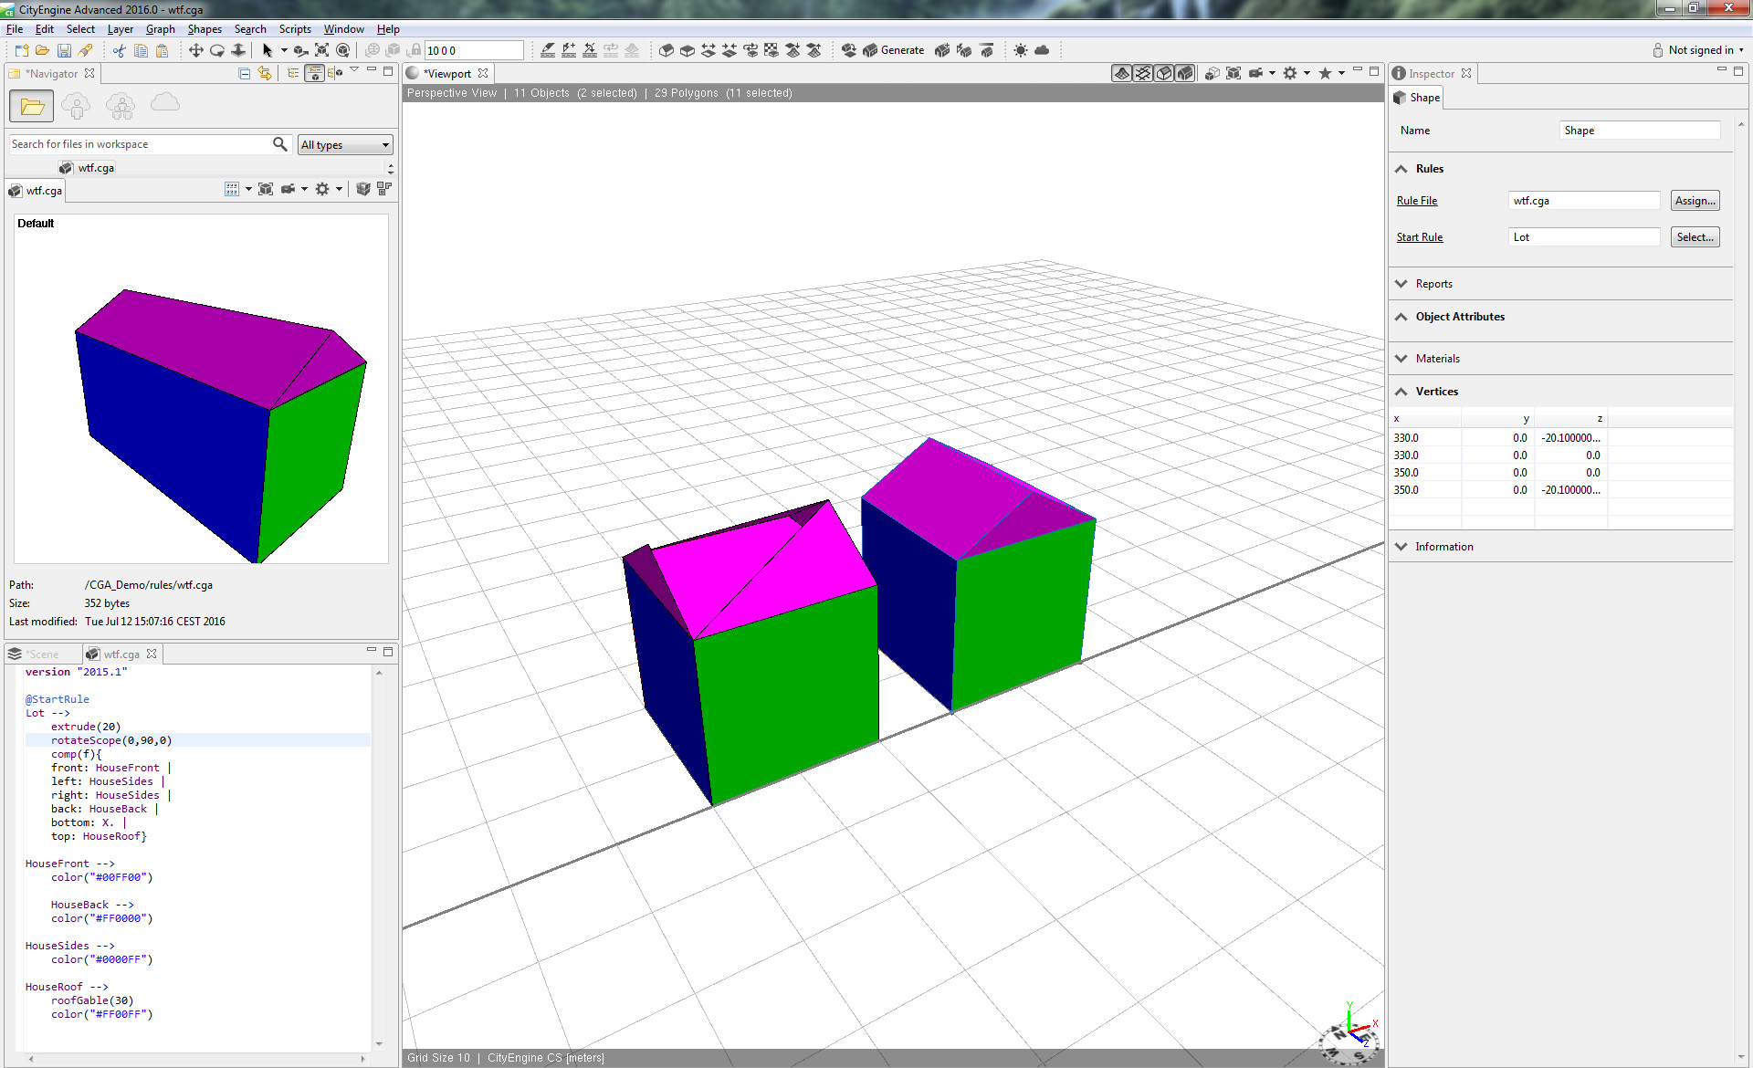The image size is (1753, 1068).
Task: Collapse the Rules section
Action: (x=1401, y=169)
